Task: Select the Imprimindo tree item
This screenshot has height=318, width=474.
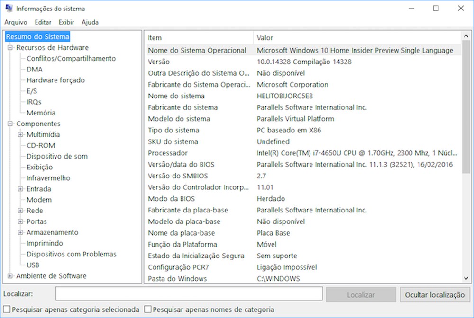Action: [x=45, y=243]
